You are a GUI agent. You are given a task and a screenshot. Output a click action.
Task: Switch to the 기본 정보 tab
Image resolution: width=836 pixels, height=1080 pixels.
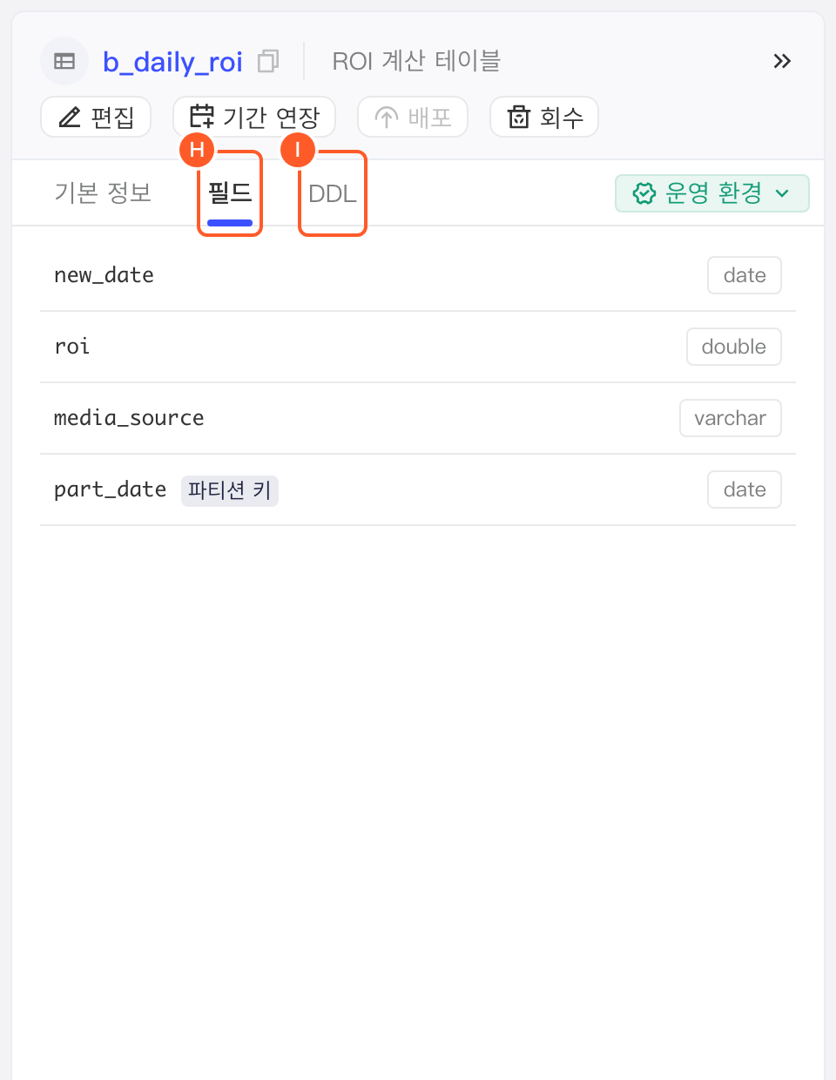[x=103, y=192]
